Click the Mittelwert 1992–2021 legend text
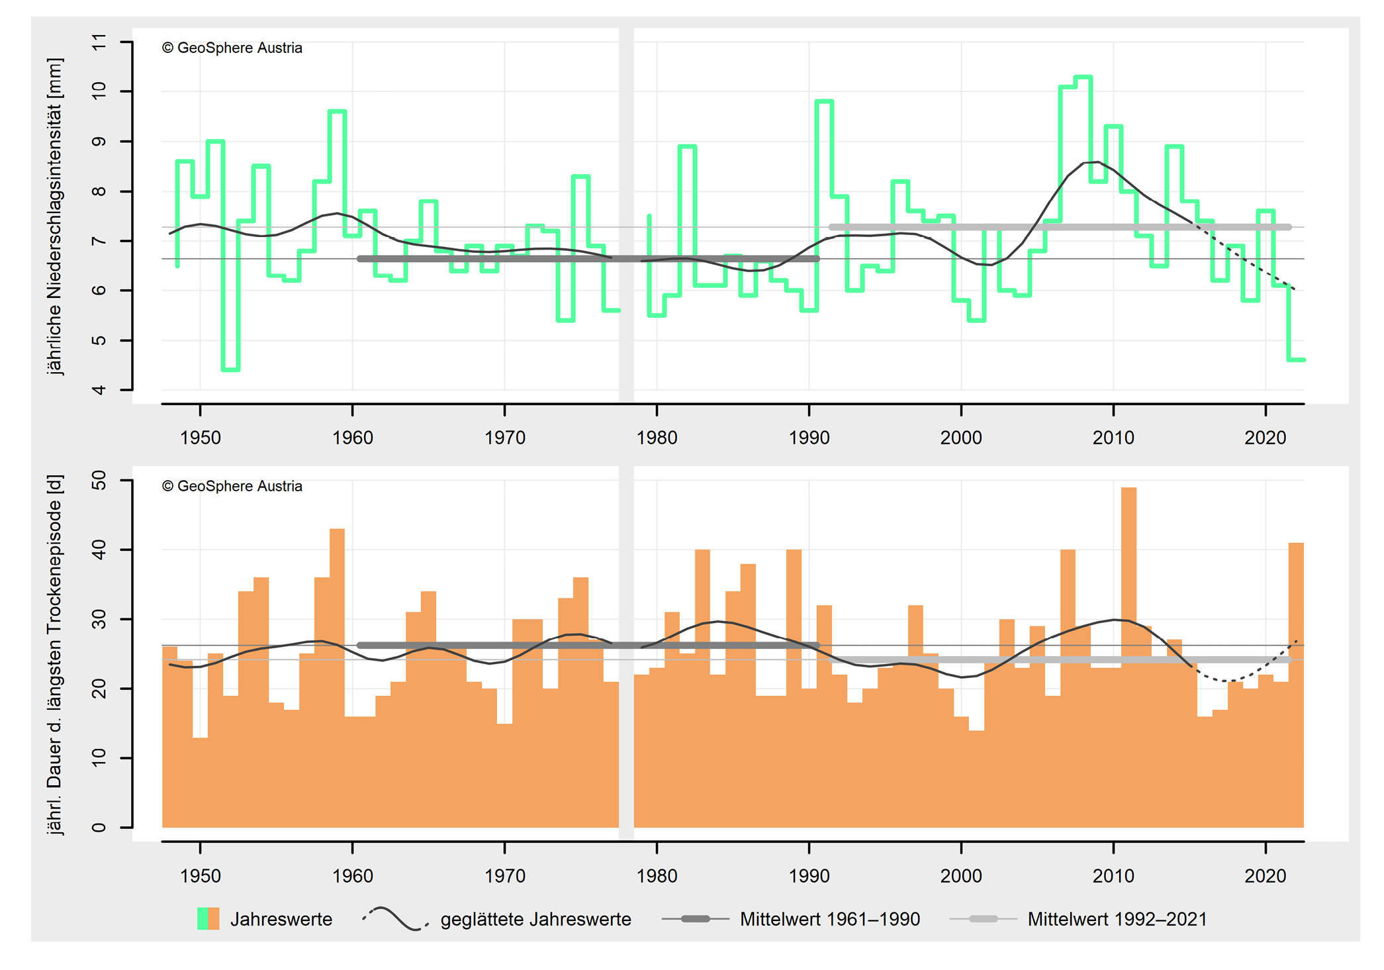The width and height of the screenshot is (1384, 970). point(1117,919)
